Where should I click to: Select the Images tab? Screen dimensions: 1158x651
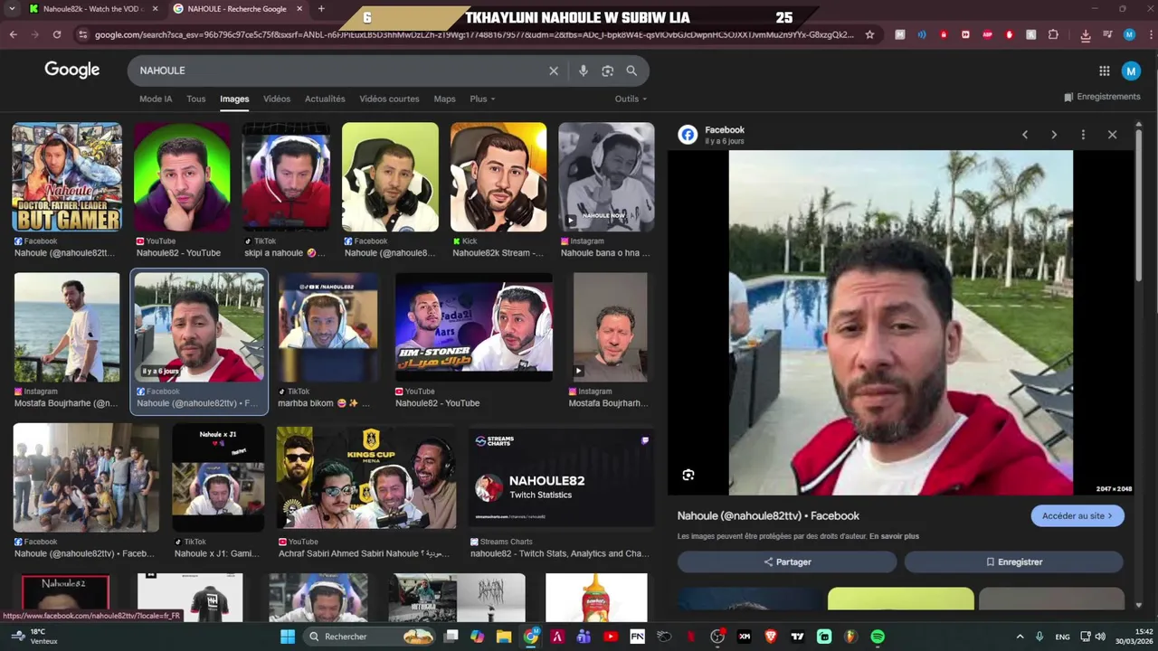click(x=234, y=99)
